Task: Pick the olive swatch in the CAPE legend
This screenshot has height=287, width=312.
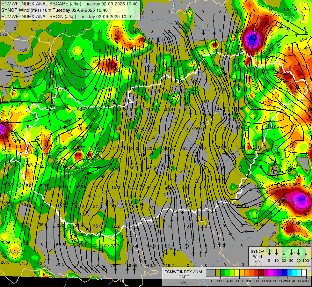Action: 218,273
